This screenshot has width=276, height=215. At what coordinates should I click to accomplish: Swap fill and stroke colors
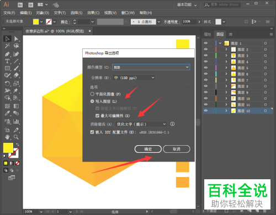pos(18,145)
